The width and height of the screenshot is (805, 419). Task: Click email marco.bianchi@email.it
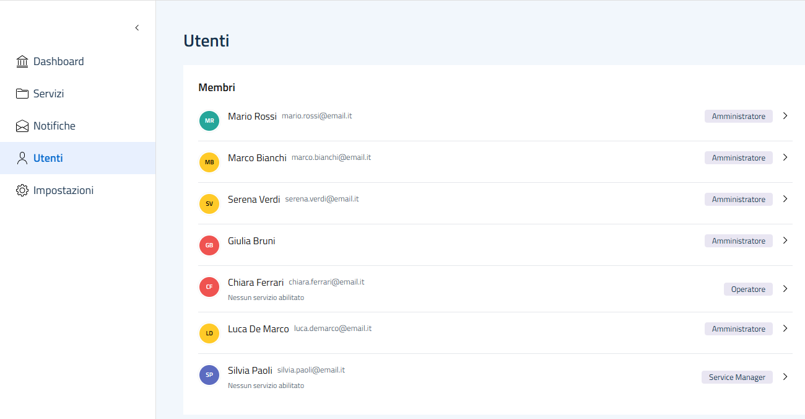click(x=331, y=157)
